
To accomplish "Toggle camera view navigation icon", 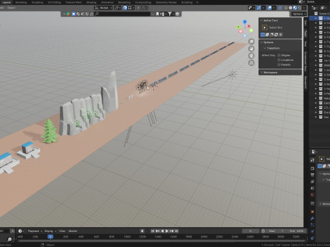I will click(252, 56).
